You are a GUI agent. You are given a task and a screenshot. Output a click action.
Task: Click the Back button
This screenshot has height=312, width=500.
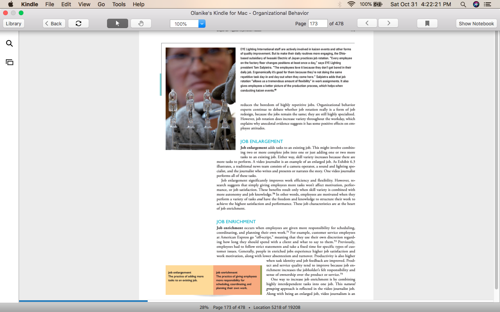[x=54, y=23]
